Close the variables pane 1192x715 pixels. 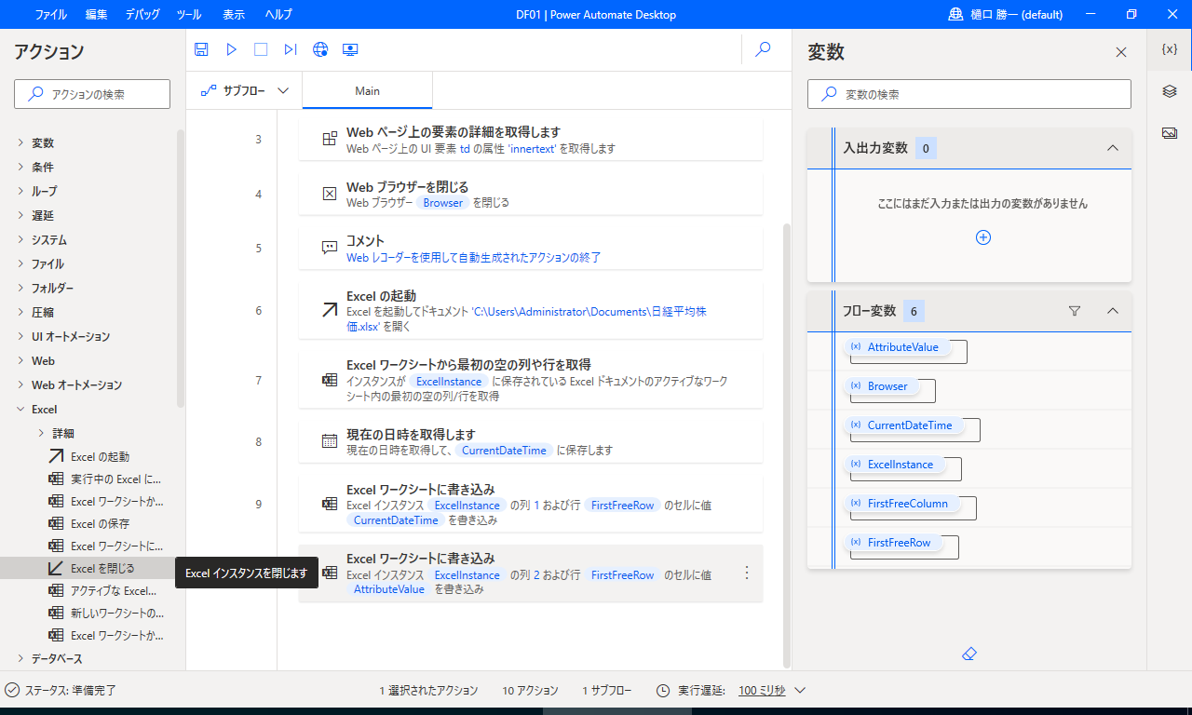(1121, 53)
